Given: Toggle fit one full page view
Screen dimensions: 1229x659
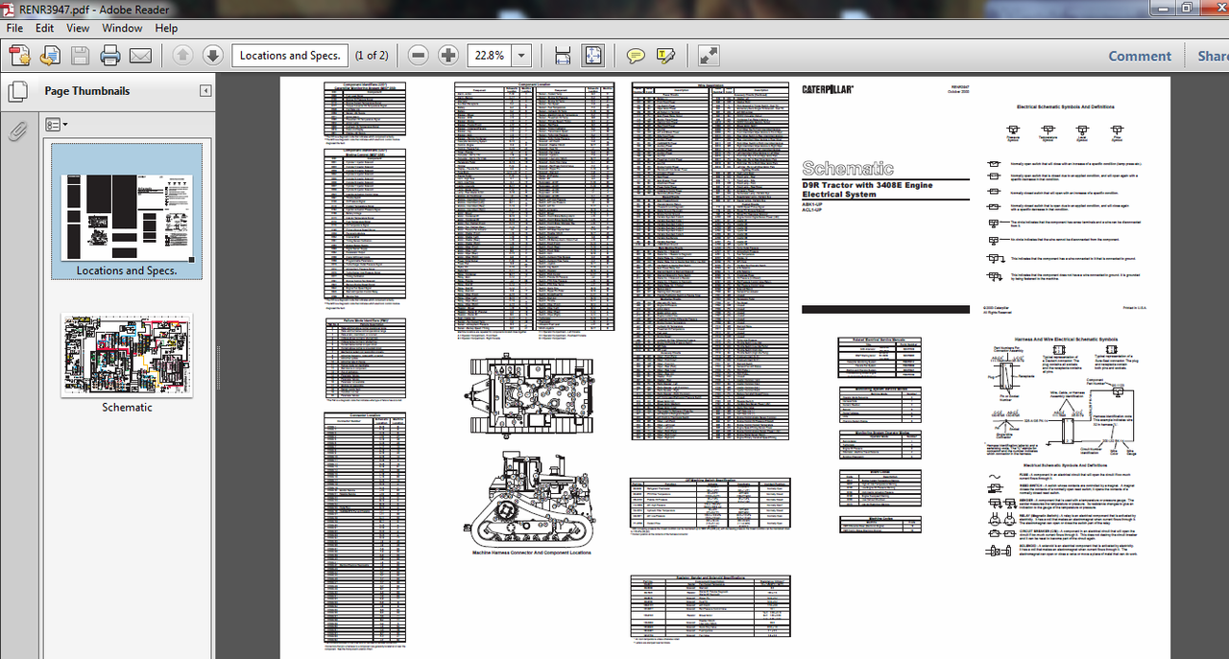Looking at the screenshot, I should [x=592, y=56].
